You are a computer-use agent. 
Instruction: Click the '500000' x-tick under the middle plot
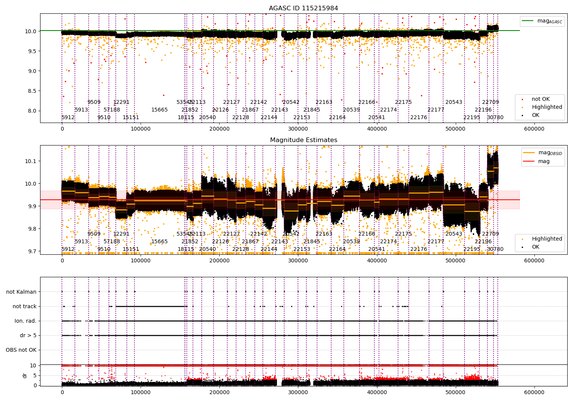[x=455, y=261]
